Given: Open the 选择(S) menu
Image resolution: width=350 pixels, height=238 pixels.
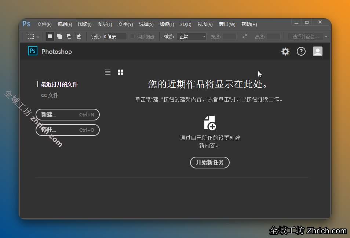Looking at the screenshot, I should click(x=146, y=24).
